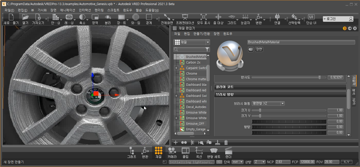360x167 pixels.
Task: Click the 변환 transform icon in top toolbar
Action: tap(259, 17)
